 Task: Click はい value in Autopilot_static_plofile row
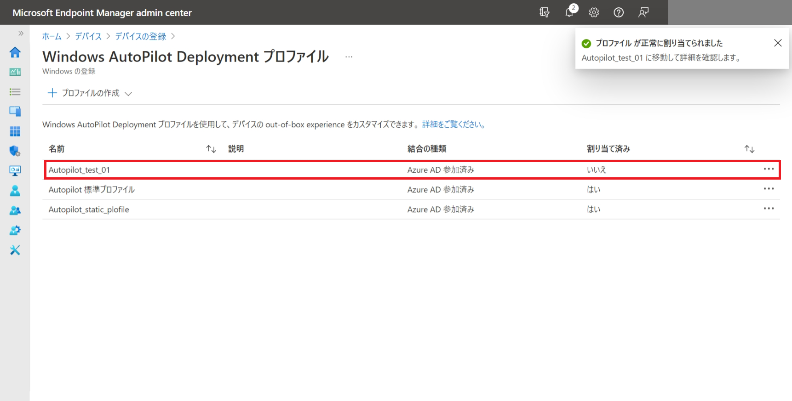click(x=594, y=209)
